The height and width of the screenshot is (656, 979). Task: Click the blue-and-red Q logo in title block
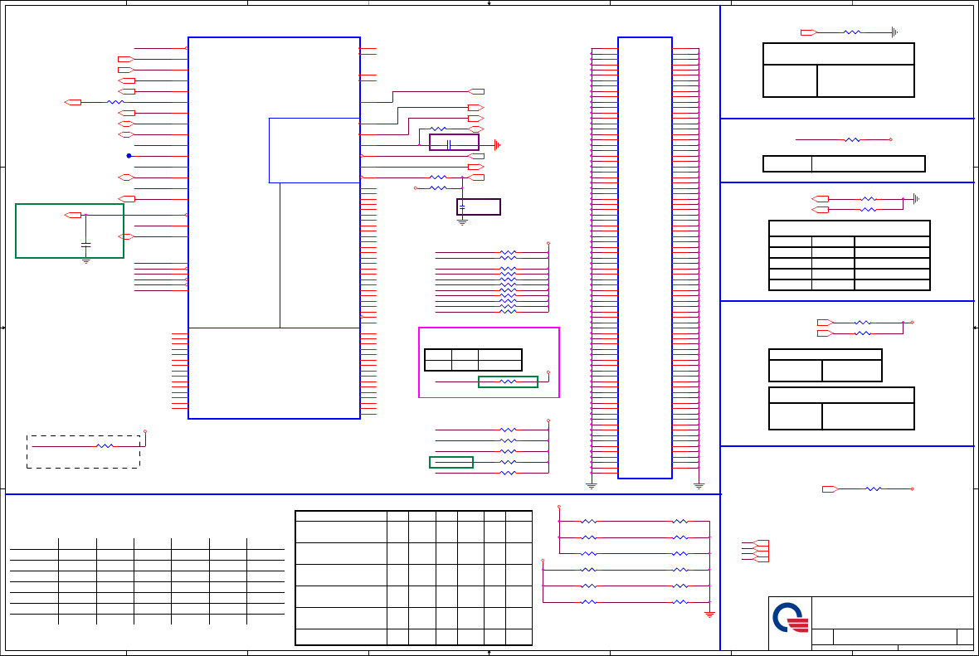tap(791, 617)
